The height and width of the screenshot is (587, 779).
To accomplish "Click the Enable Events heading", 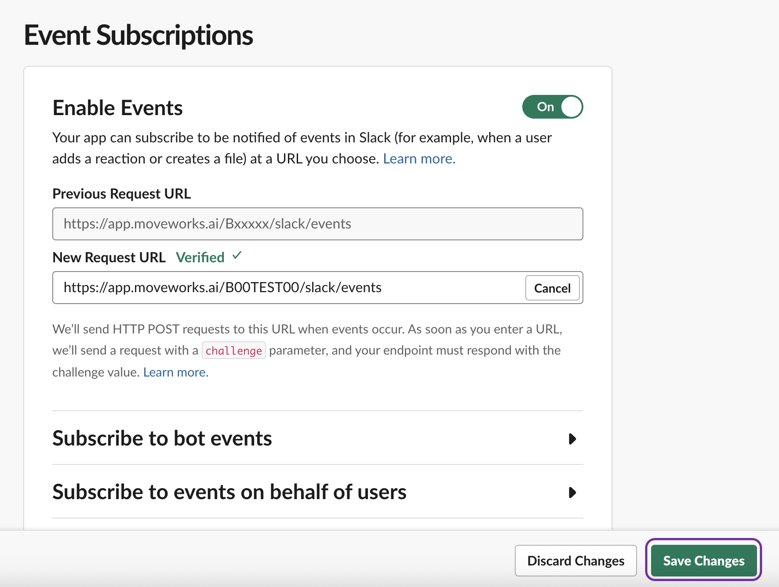I will tap(117, 108).
